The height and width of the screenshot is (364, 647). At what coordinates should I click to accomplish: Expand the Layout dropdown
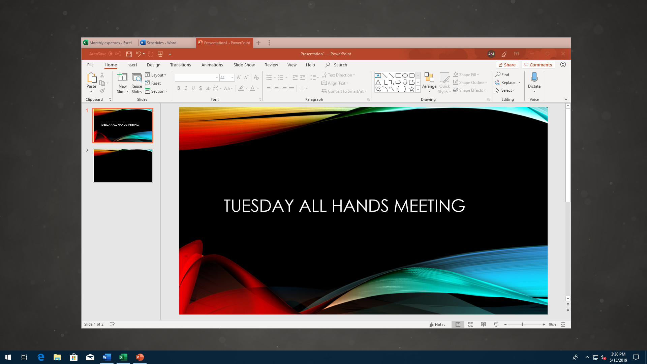point(156,75)
